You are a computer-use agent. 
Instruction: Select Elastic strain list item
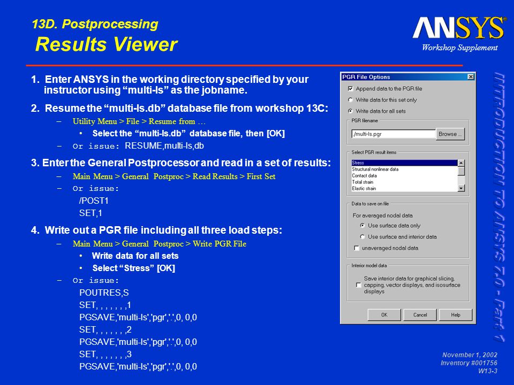(x=405, y=188)
